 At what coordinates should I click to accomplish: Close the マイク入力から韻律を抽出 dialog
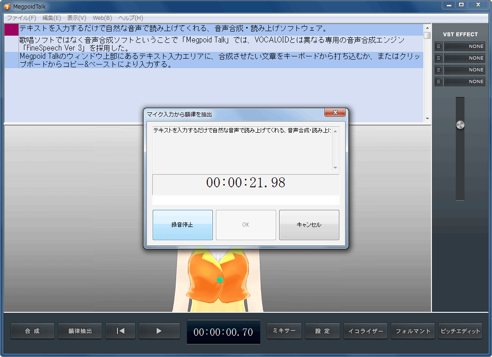pyautogui.click(x=335, y=112)
